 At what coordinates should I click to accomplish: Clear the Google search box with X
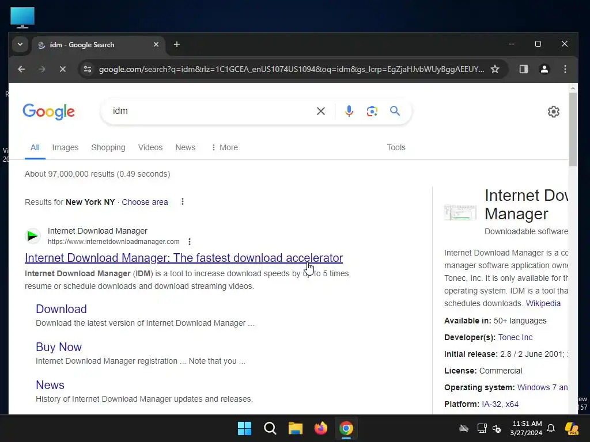320,111
